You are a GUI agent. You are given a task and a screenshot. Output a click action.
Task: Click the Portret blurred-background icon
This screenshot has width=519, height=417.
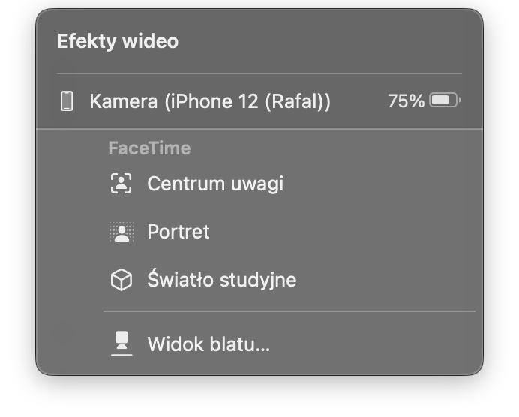point(121,232)
